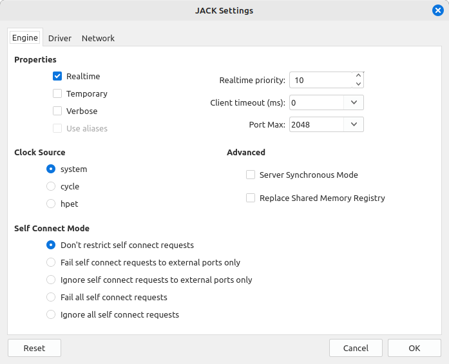The height and width of the screenshot is (364, 449).
Task: Close the JACK Settings dialog
Action: click(x=438, y=10)
